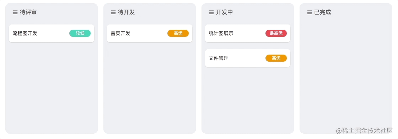Screen dimensions: 398x139
Task: Click the 开发中 column title
Action: pyautogui.click(x=224, y=12)
